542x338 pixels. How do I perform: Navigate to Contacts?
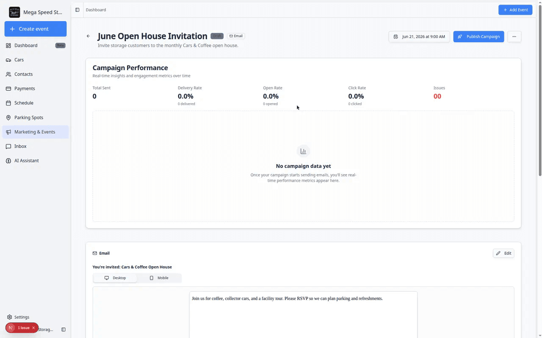tap(36, 74)
